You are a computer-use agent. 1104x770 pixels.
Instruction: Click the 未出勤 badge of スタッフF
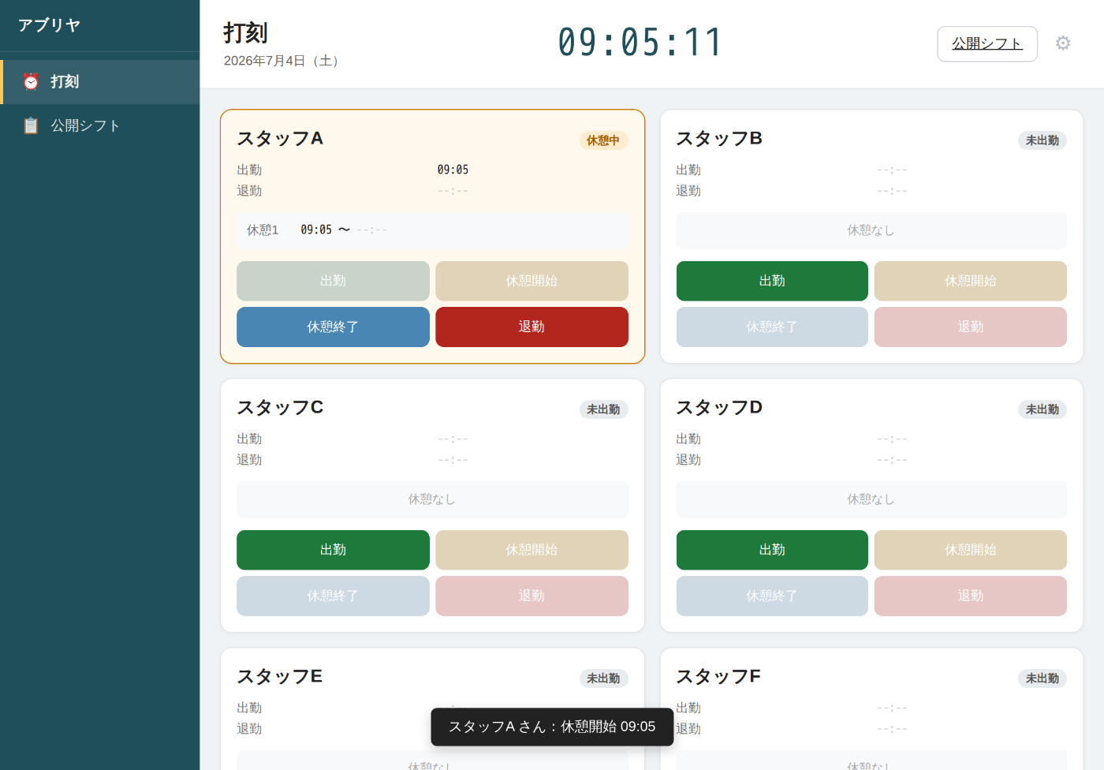pos(1042,678)
